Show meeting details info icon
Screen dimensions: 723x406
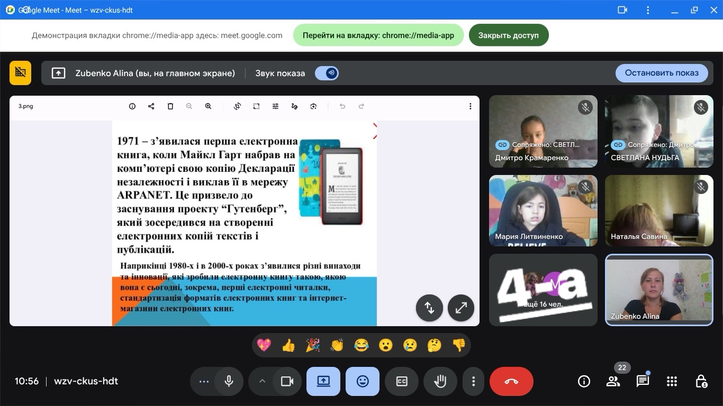pyautogui.click(x=584, y=382)
